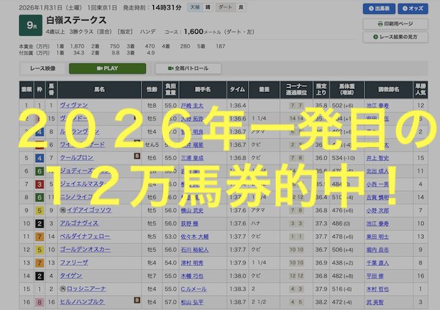The width and height of the screenshot is (440, 310).
Task: Click frame number icon in イデアイゴッソウ row
Action: pyautogui.click(x=40, y=210)
